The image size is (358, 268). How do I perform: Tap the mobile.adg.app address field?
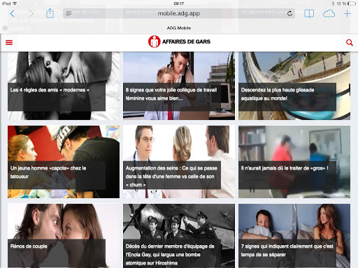tap(179, 13)
